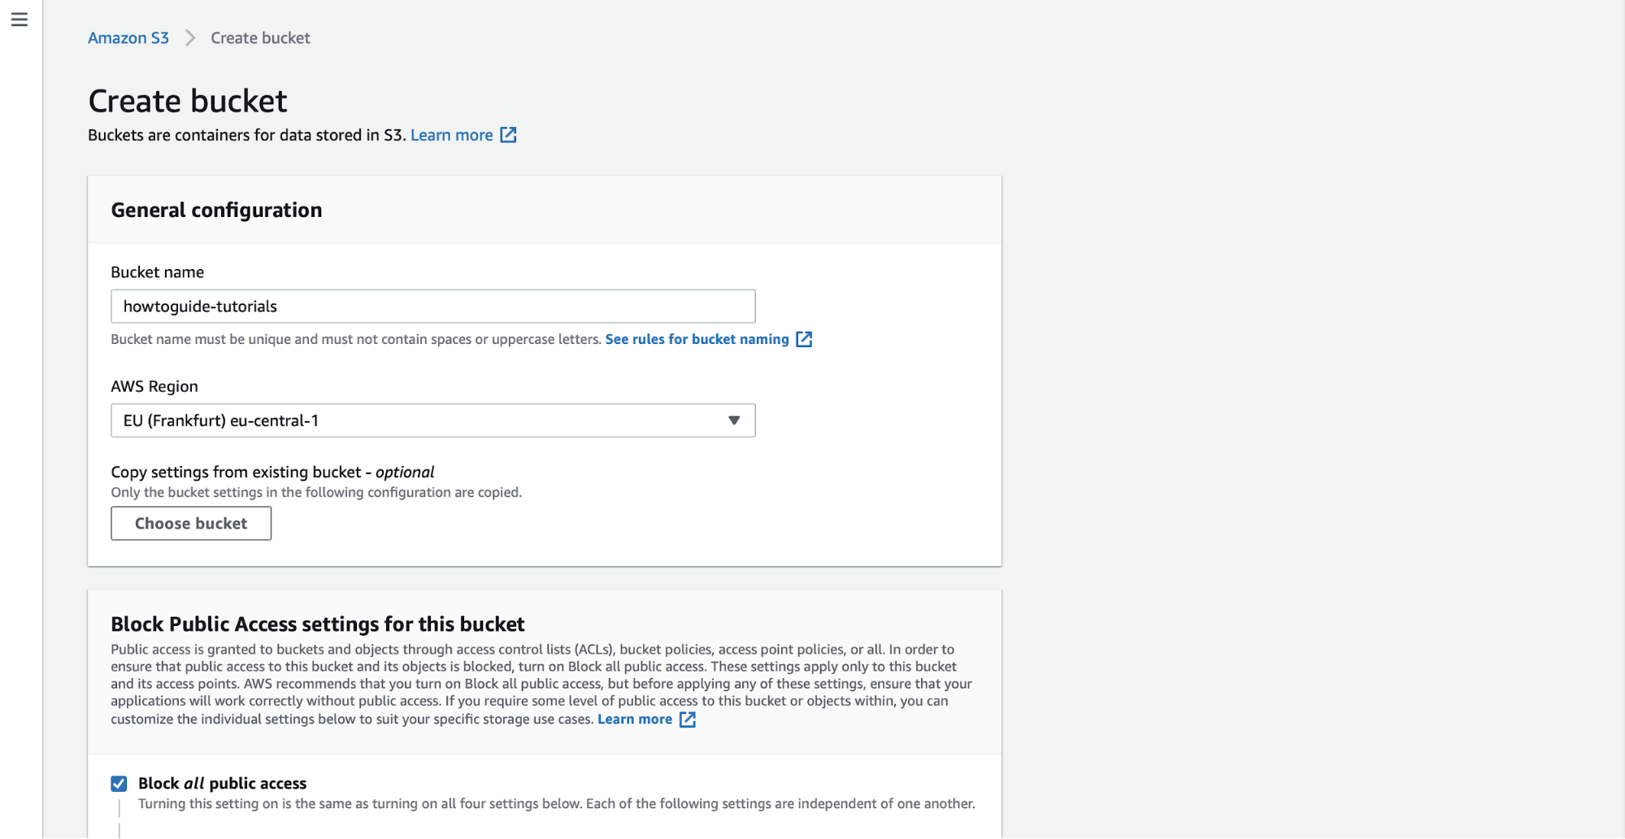Open "See rules for bucket naming" link
This screenshot has height=839, width=1625.
click(697, 339)
